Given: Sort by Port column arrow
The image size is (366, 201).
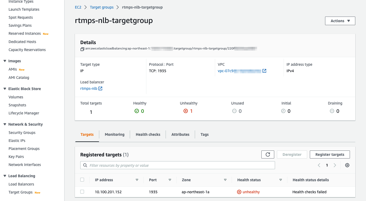Looking at the screenshot, I should pyautogui.click(x=170, y=180).
